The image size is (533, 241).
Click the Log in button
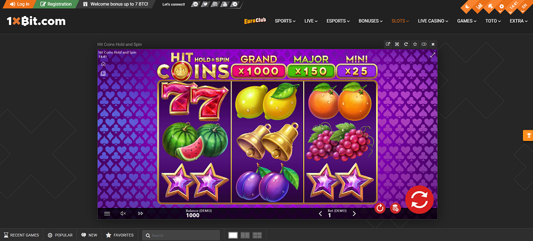click(20, 4)
